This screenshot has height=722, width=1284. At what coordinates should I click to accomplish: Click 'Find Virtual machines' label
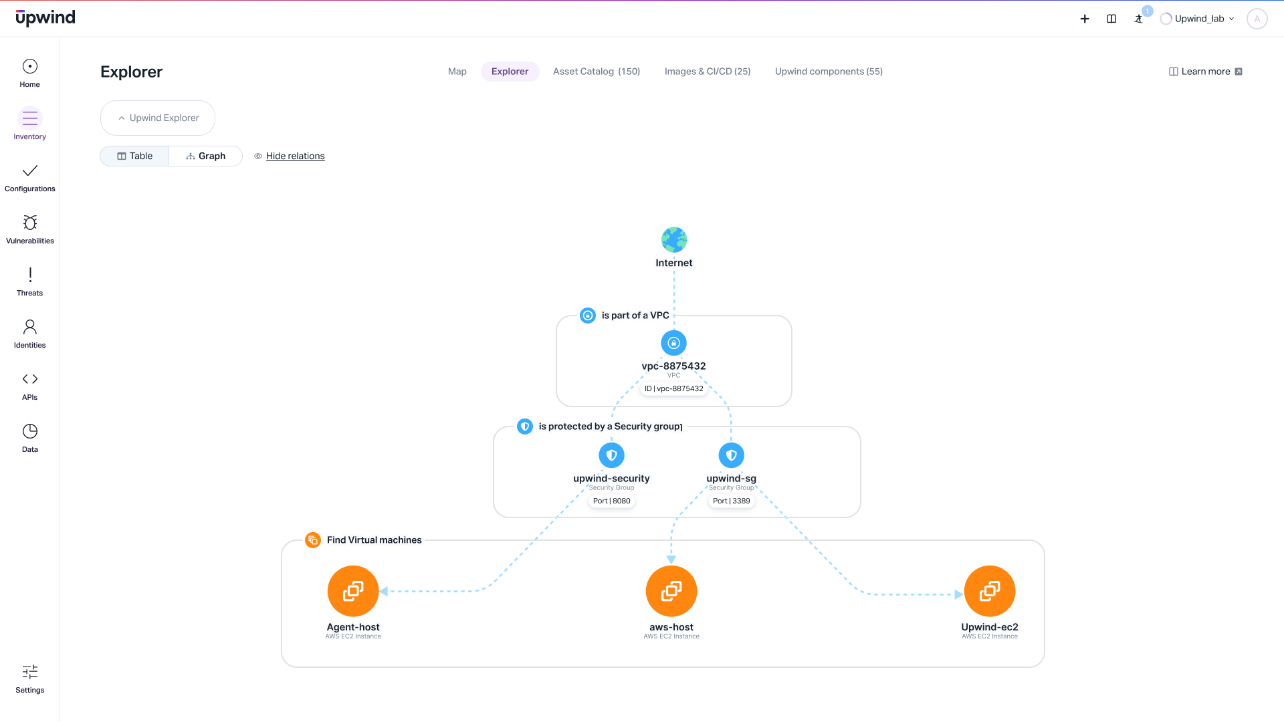click(x=374, y=540)
